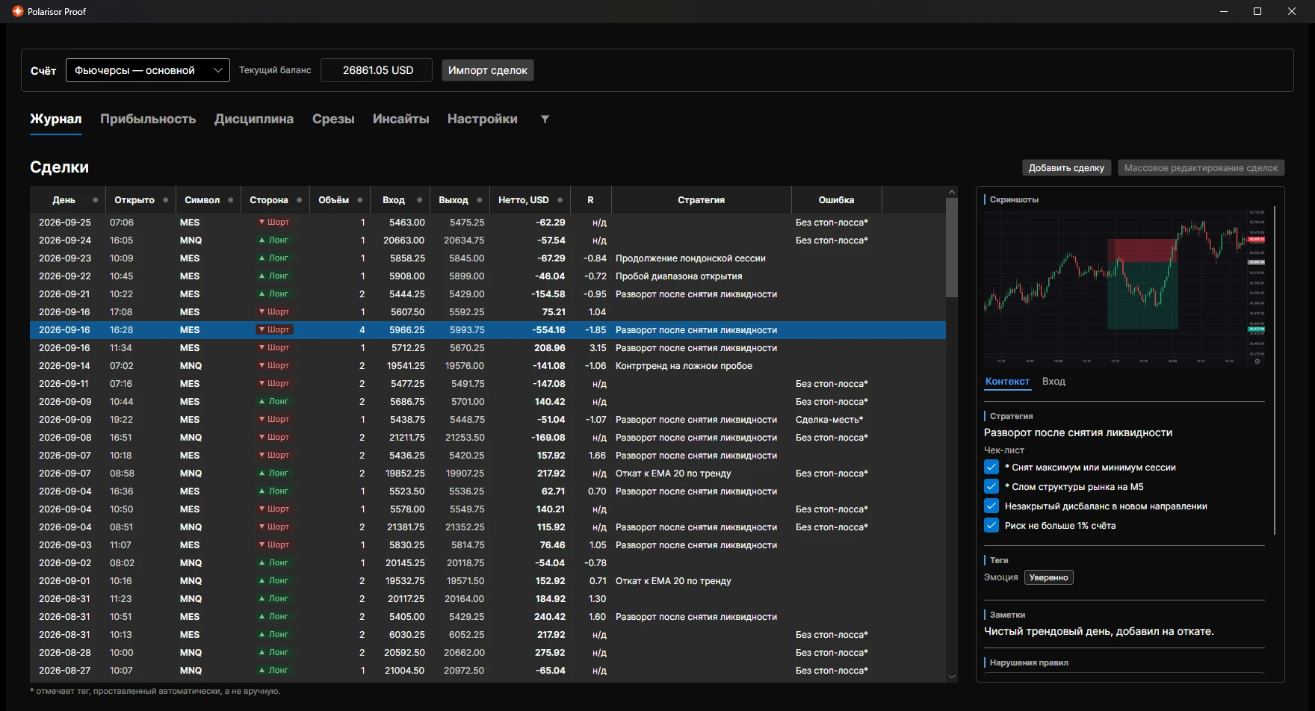Click the Импорт сделок button

[488, 70]
